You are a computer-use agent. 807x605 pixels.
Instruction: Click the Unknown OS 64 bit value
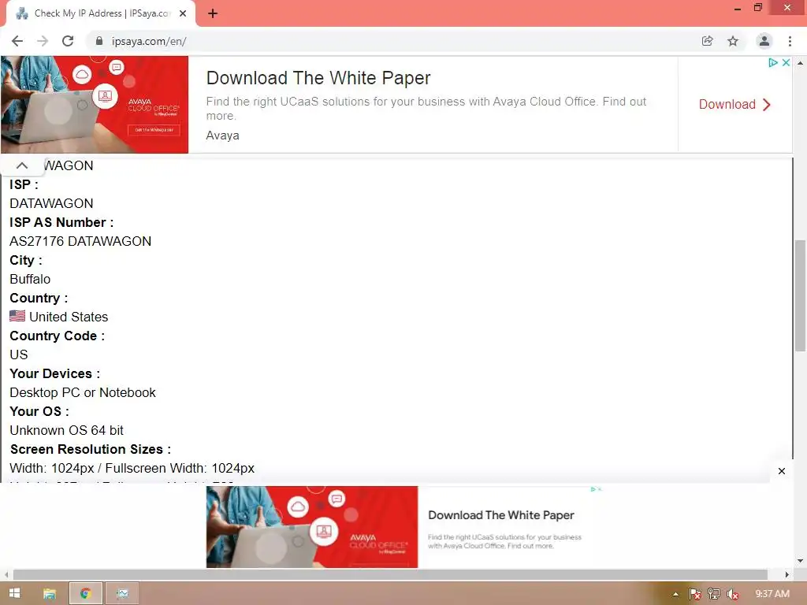point(66,430)
